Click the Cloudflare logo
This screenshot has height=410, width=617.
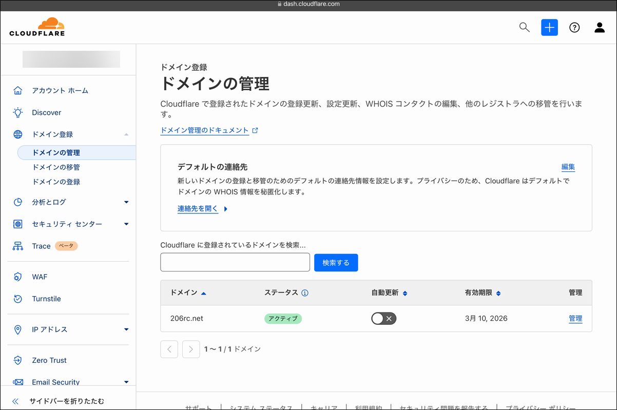pyautogui.click(x=37, y=27)
